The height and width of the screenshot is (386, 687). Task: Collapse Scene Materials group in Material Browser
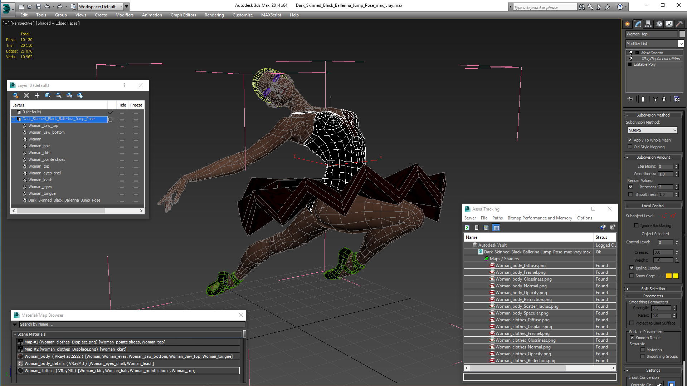pos(15,334)
